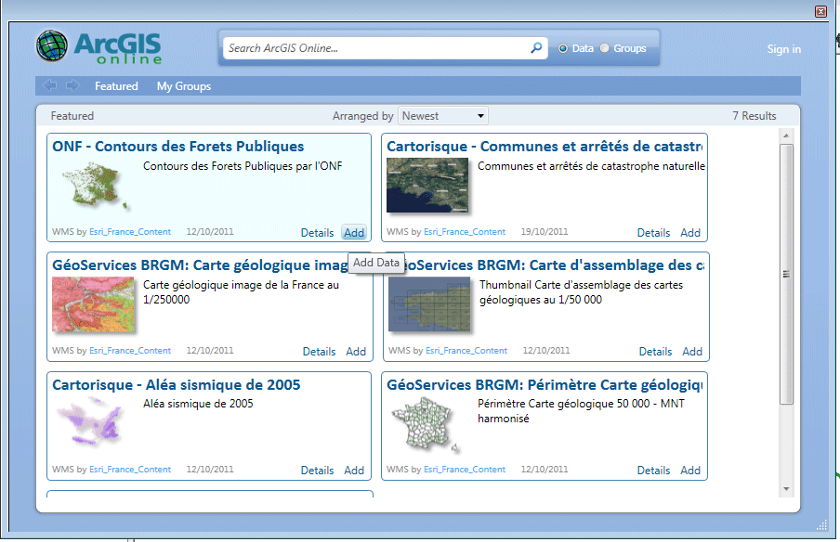Click Add for ONF Contours des Forets
Viewport: 840px width, 542px height.
[x=354, y=233]
